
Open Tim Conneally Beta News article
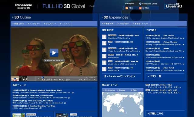point(33,101)
